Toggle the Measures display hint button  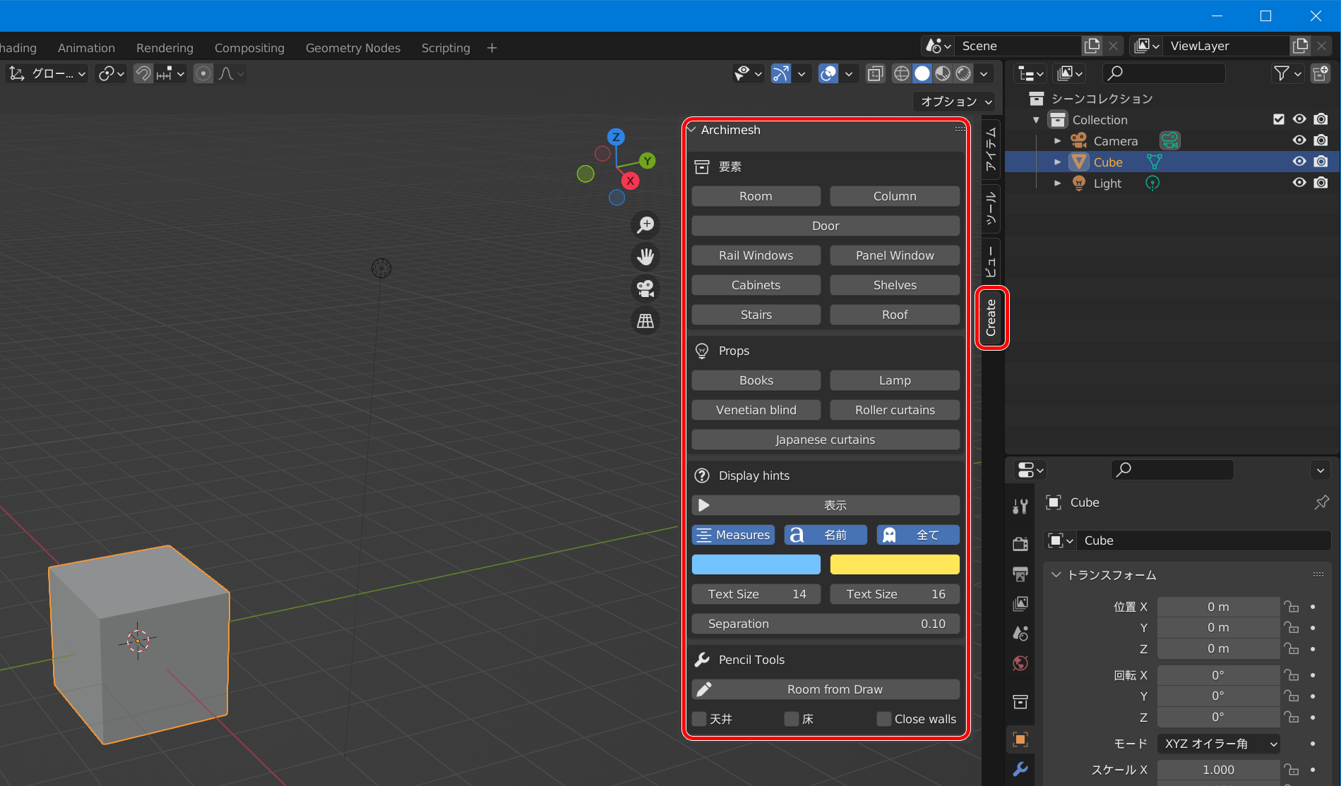733,535
